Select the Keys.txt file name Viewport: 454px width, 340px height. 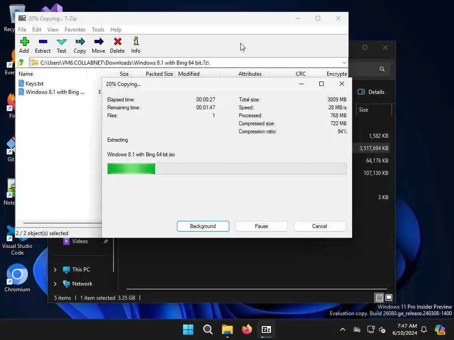35,84
